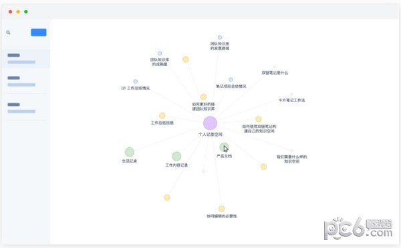Click the yellow node above 如何更好的搭建团队知识库
Screen dimensions: 401x248
coord(203,97)
